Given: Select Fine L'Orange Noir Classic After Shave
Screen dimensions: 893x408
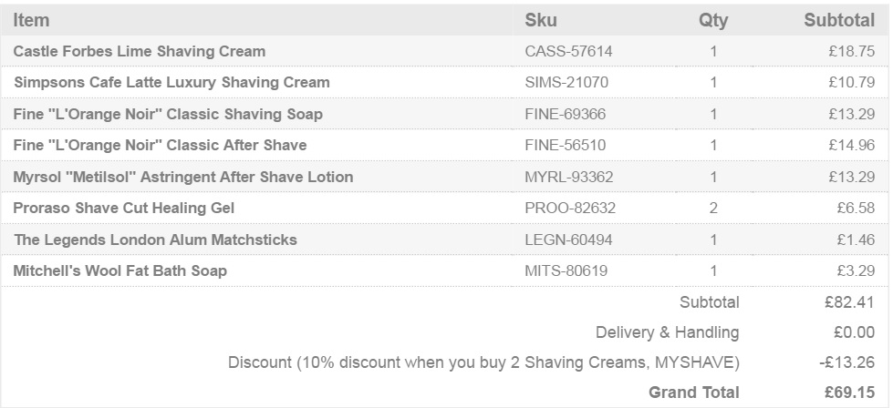Looking at the screenshot, I should (x=160, y=146).
